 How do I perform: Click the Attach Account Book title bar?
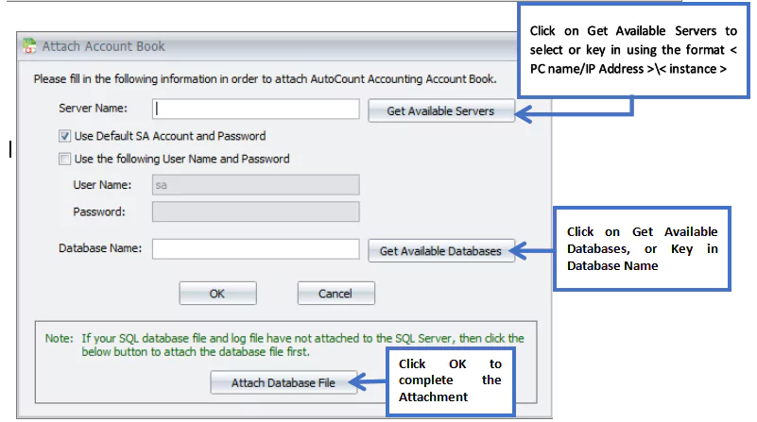click(x=267, y=46)
